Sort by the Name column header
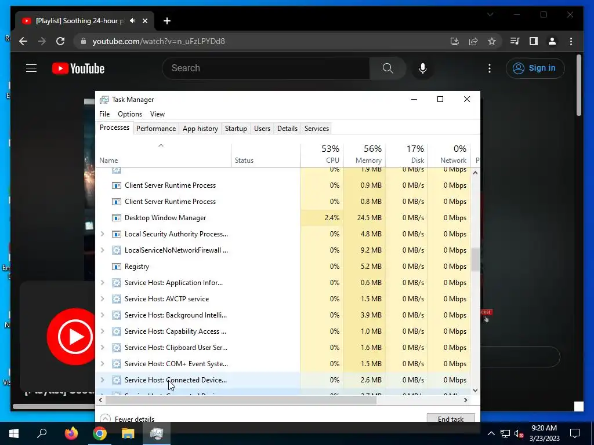The image size is (594, 445). click(x=163, y=154)
